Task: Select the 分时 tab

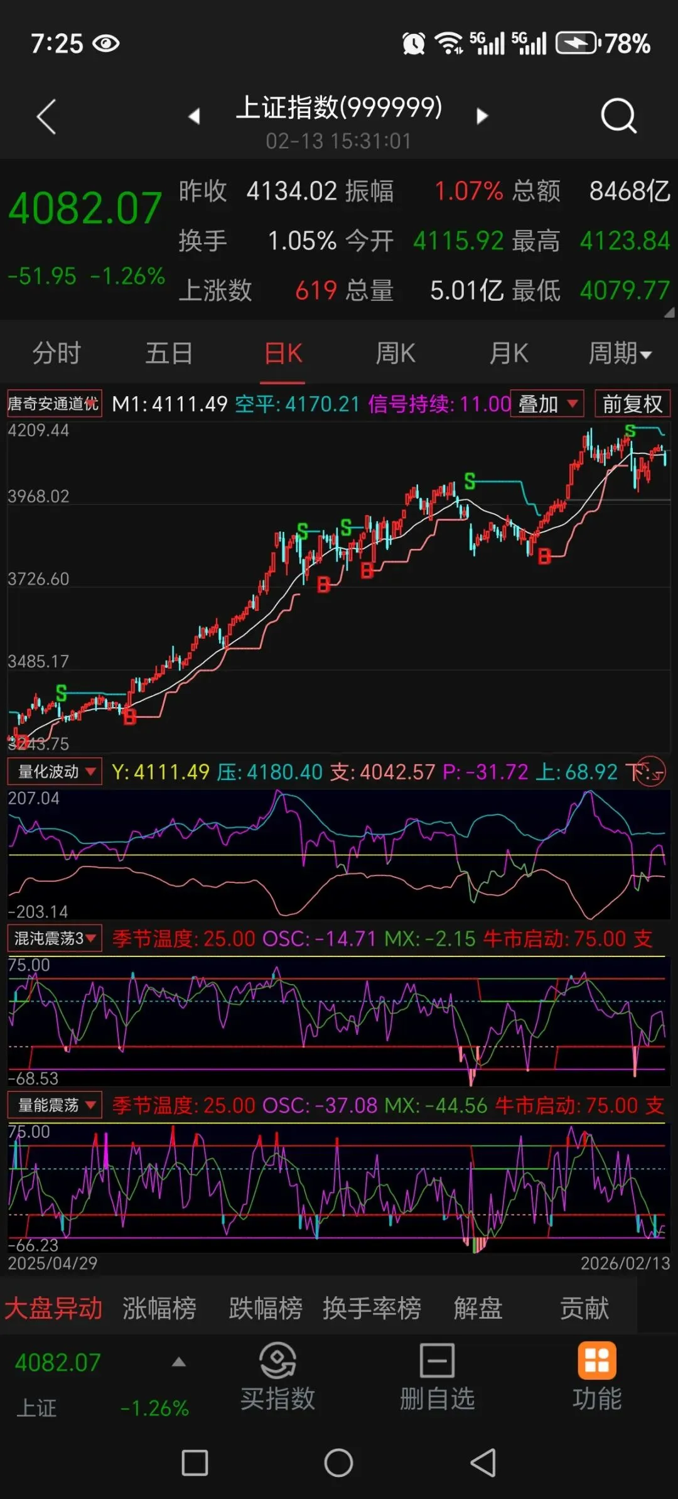Action: pos(56,353)
